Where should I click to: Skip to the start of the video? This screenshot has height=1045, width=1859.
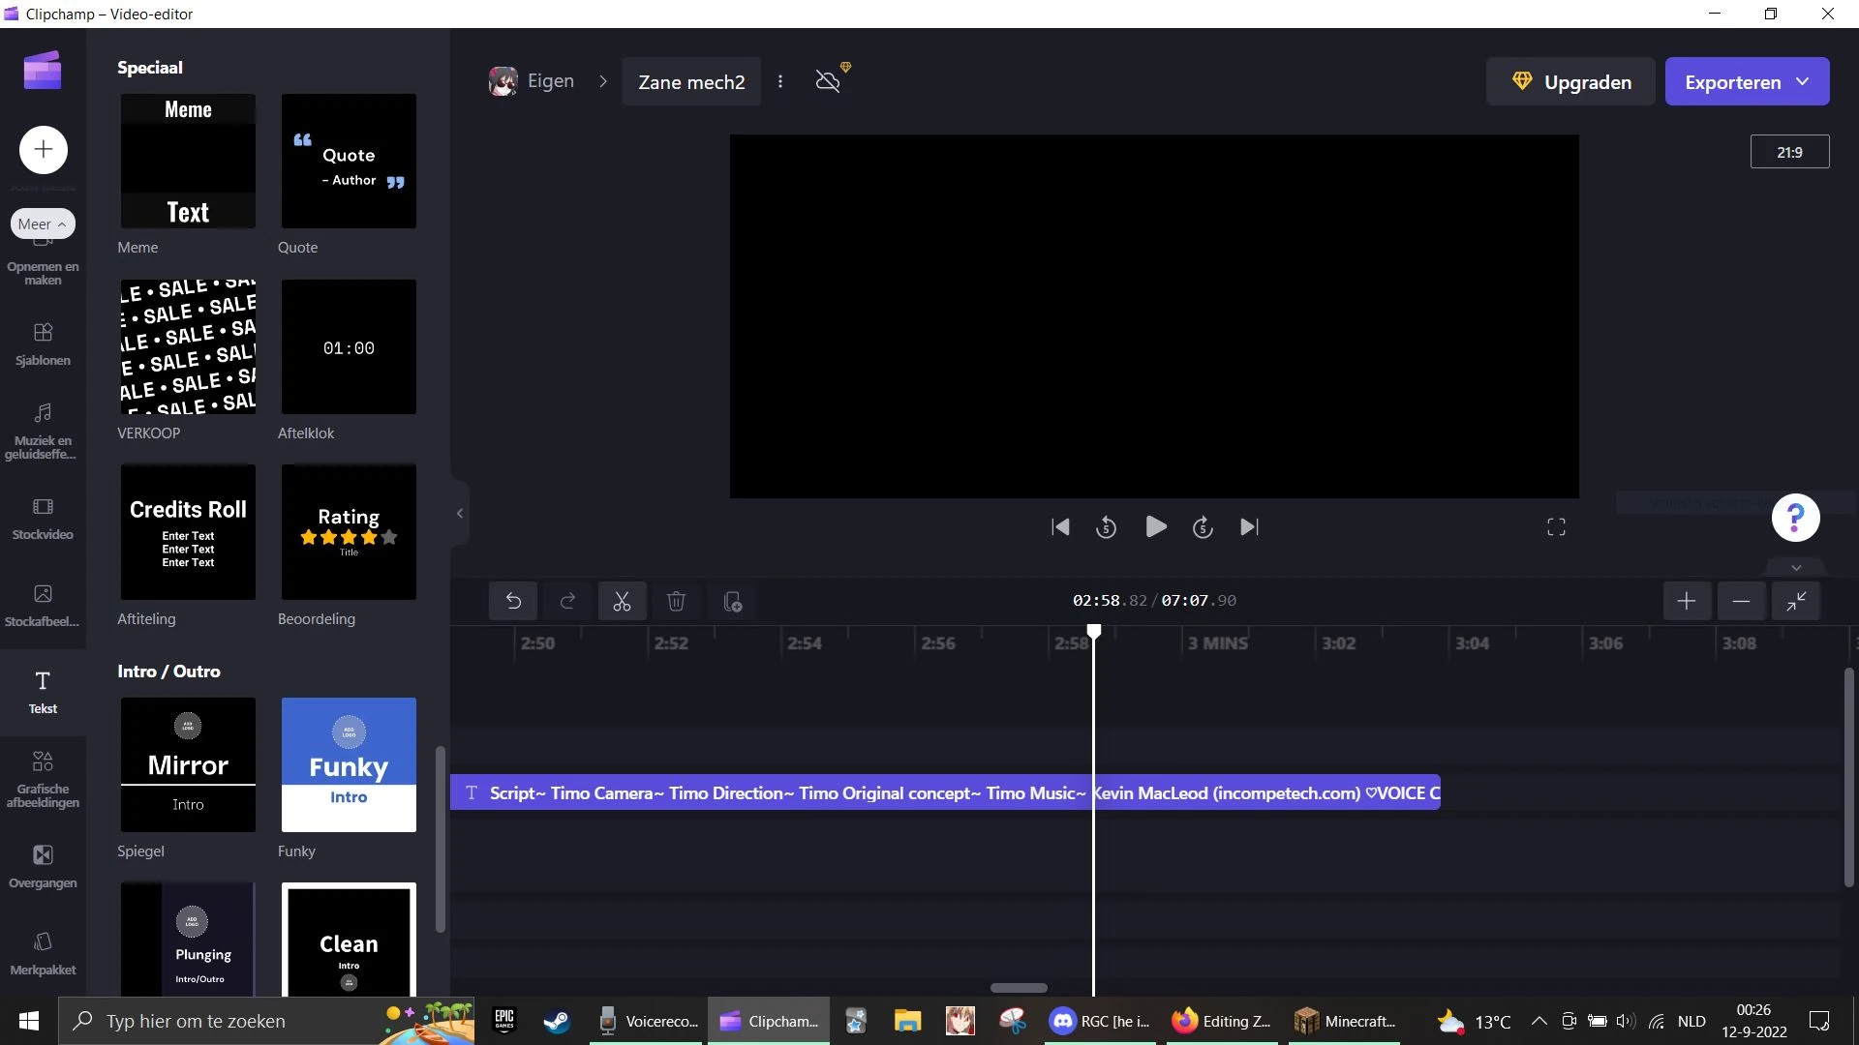coord(1060,527)
